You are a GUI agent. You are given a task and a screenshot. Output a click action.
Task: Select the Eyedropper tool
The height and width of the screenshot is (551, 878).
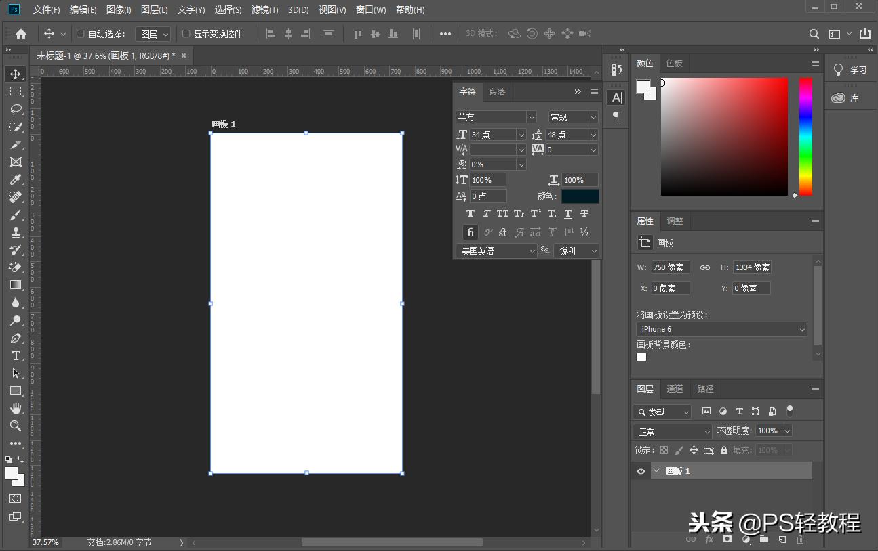coord(16,179)
